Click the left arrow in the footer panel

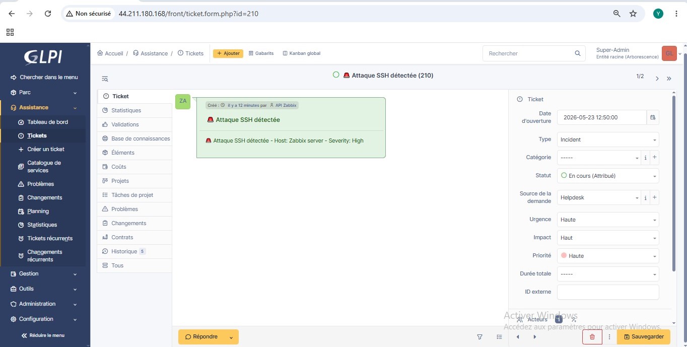[x=518, y=337]
